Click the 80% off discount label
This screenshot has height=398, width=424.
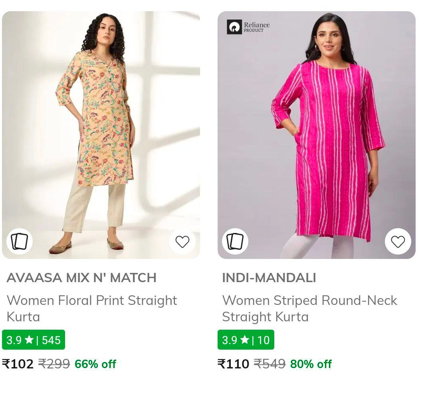[x=311, y=364]
